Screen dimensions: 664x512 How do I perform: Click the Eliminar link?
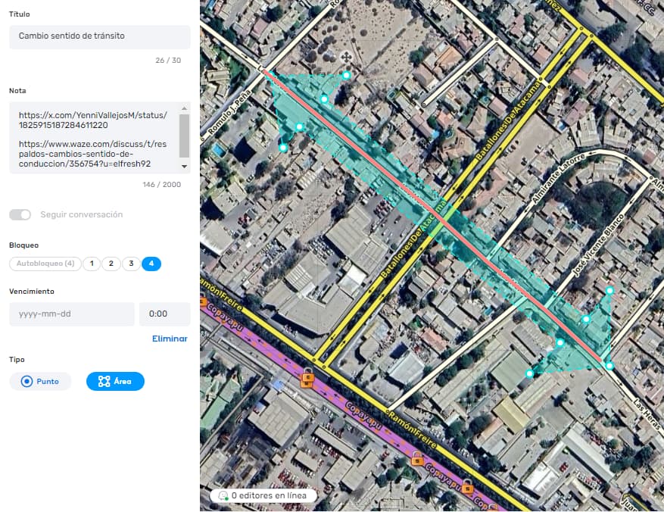(170, 339)
